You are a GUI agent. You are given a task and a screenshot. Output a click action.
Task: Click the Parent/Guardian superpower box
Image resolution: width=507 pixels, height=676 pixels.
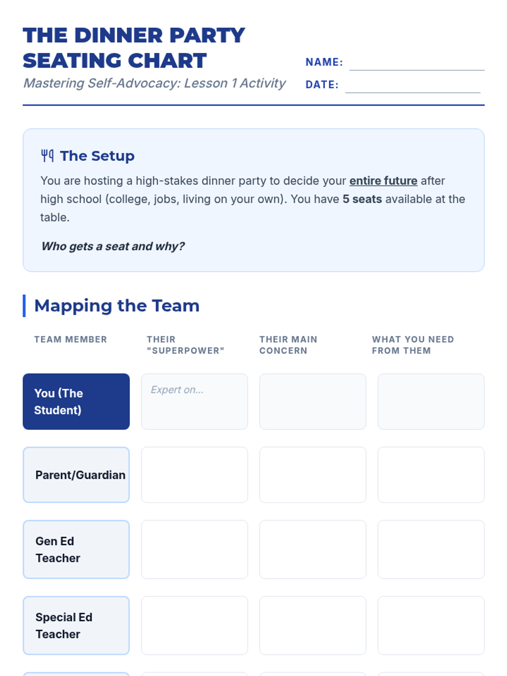194,475
